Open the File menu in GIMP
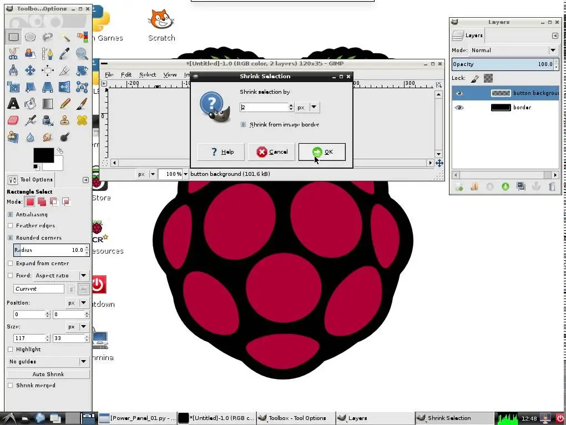566x425 pixels. coord(109,75)
